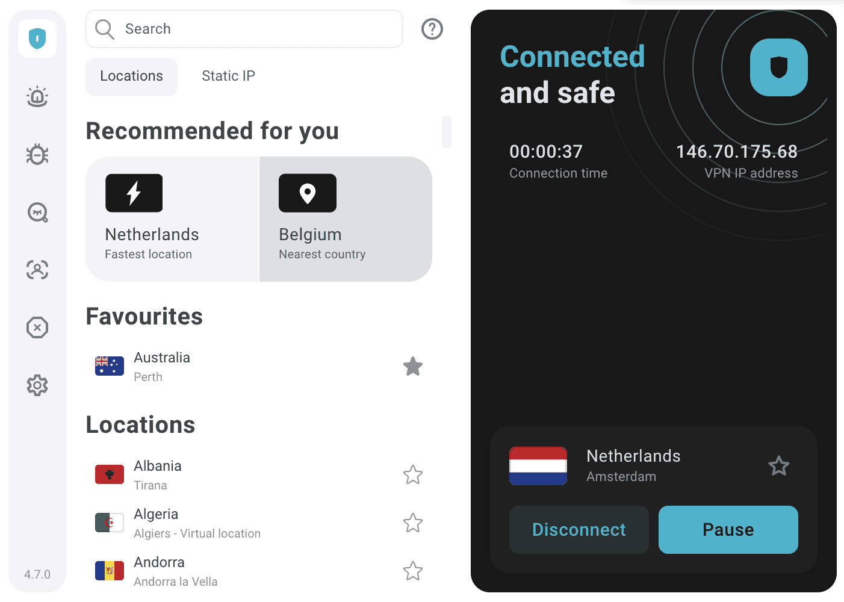The width and height of the screenshot is (844, 602).
Task: Pause the VPN connection
Action: click(x=728, y=530)
